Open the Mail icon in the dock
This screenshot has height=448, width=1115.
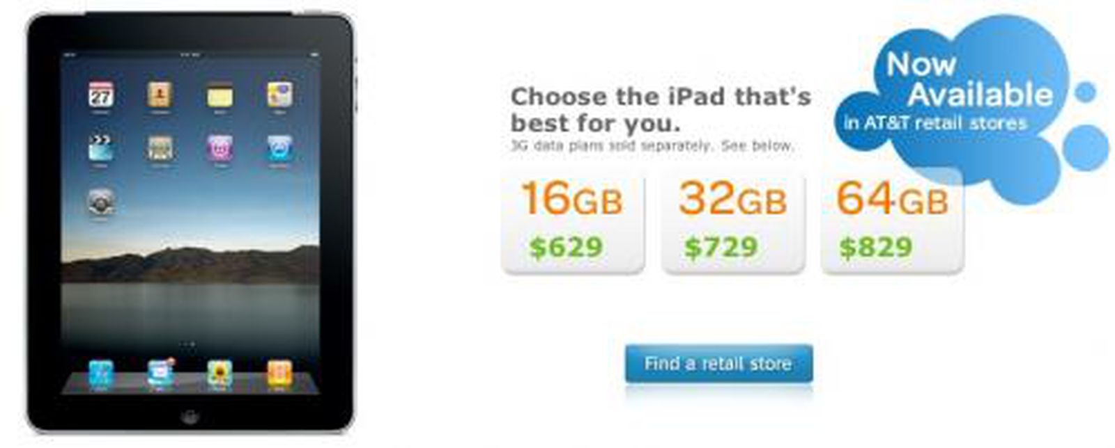click(160, 374)
